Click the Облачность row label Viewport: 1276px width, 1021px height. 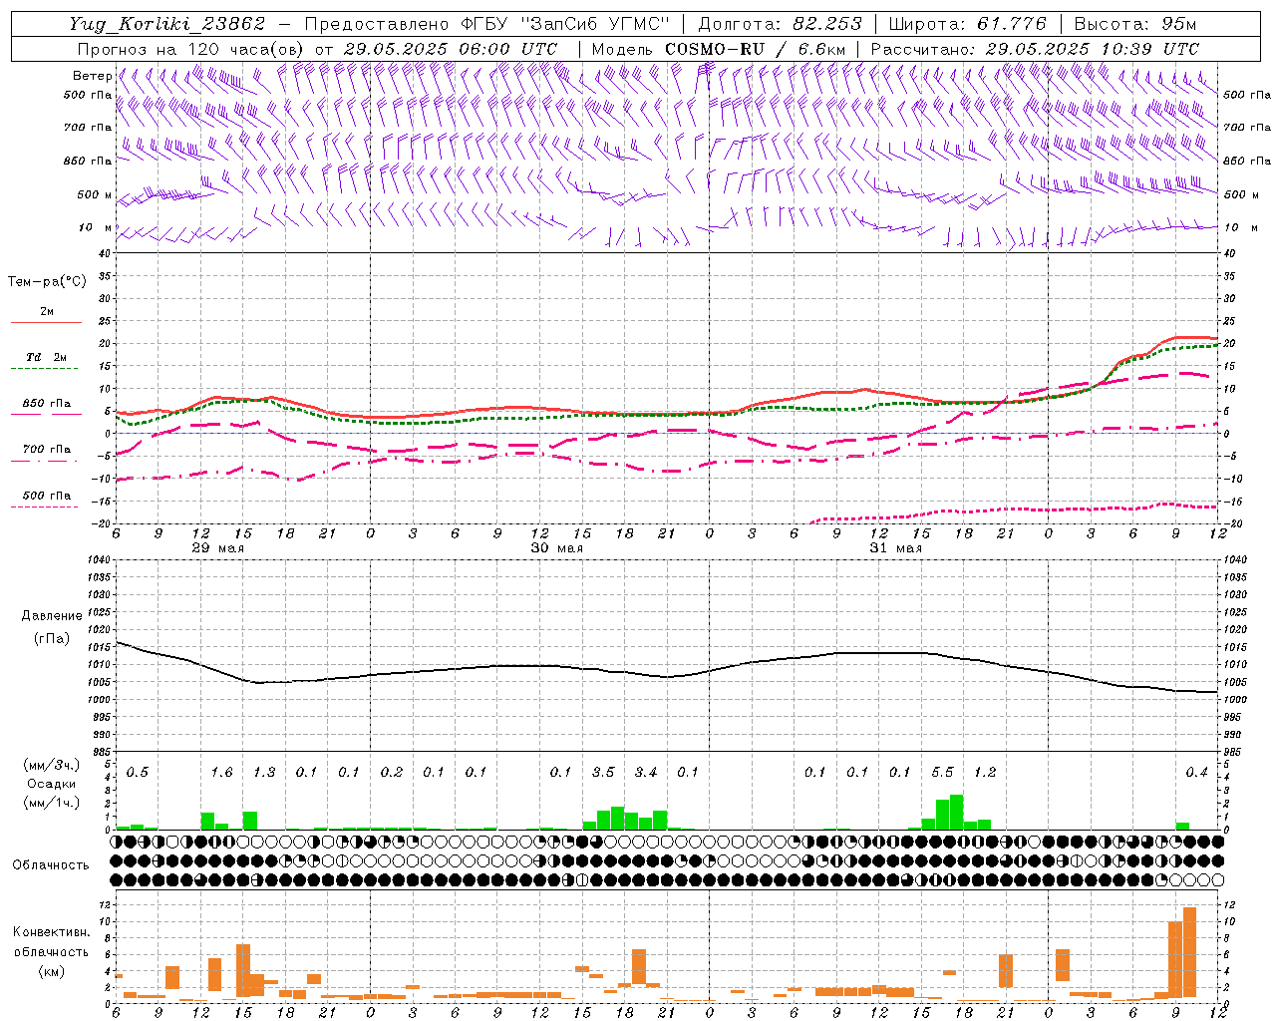(51, 865)
